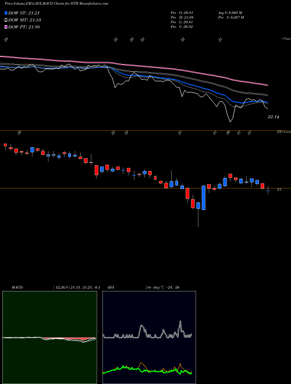
Task: Click the 22.14 price label
Action: point(273,117)
